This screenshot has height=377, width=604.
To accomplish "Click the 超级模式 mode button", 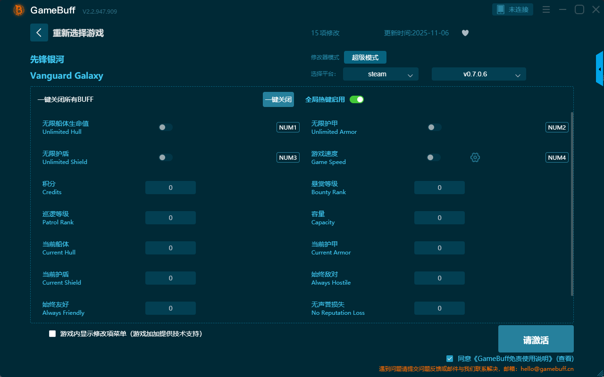I will [x=365, y=57].
